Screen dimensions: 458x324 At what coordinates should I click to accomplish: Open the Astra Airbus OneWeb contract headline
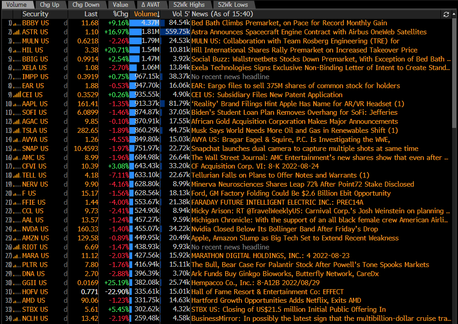pyautogui.click(x=309, y=32)
